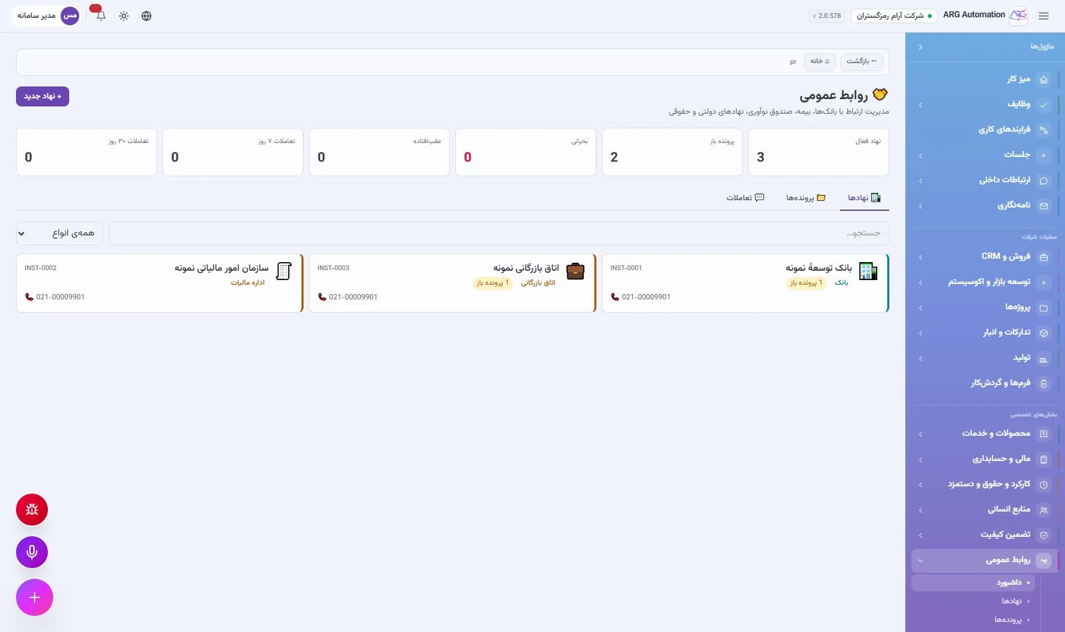Click the ARG Automation logo
The height and width of the screenshot is (632, 1065).
click(x=1018, y=15)
